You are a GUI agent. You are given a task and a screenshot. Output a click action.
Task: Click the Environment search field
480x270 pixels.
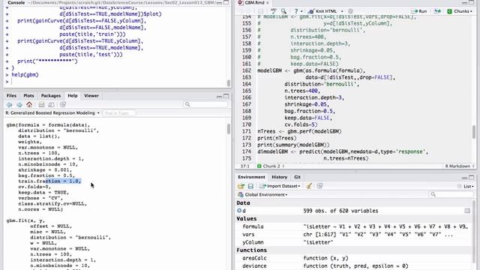click(451, 194)
